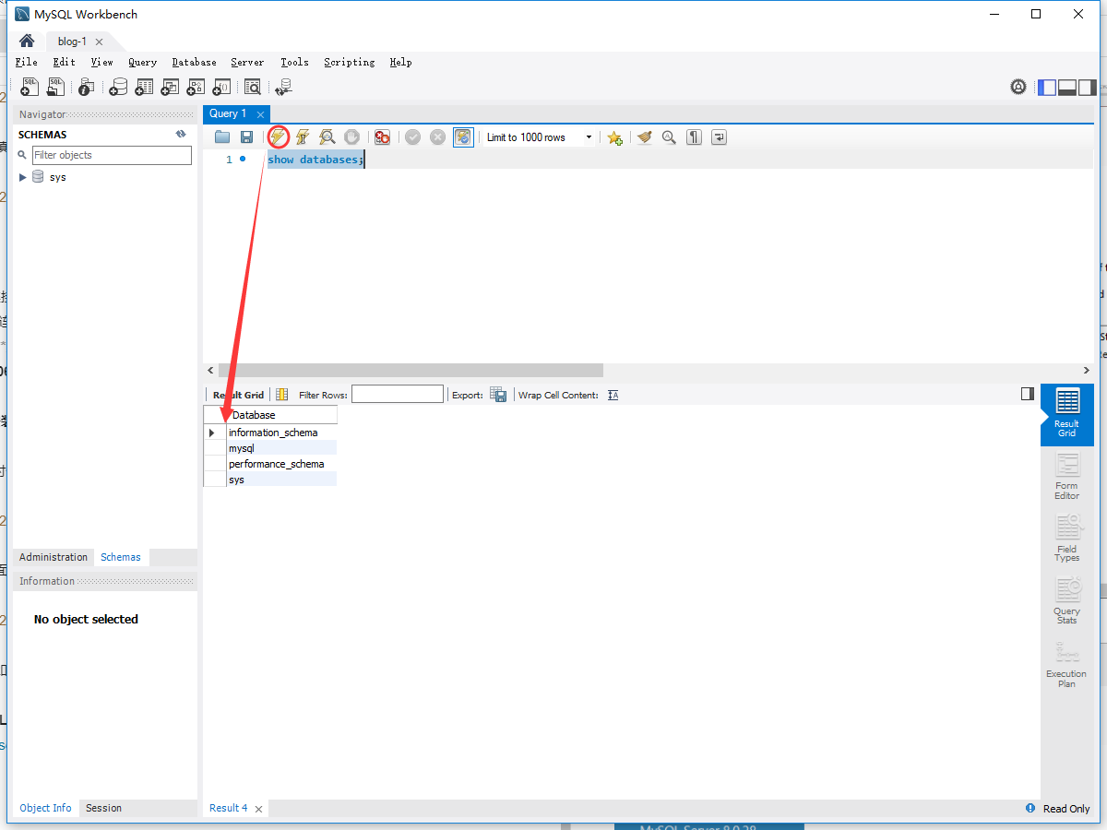Viewport: 1107px width, 830px height.
Task: Create a new view icon
Action: [x=170, y=87]
